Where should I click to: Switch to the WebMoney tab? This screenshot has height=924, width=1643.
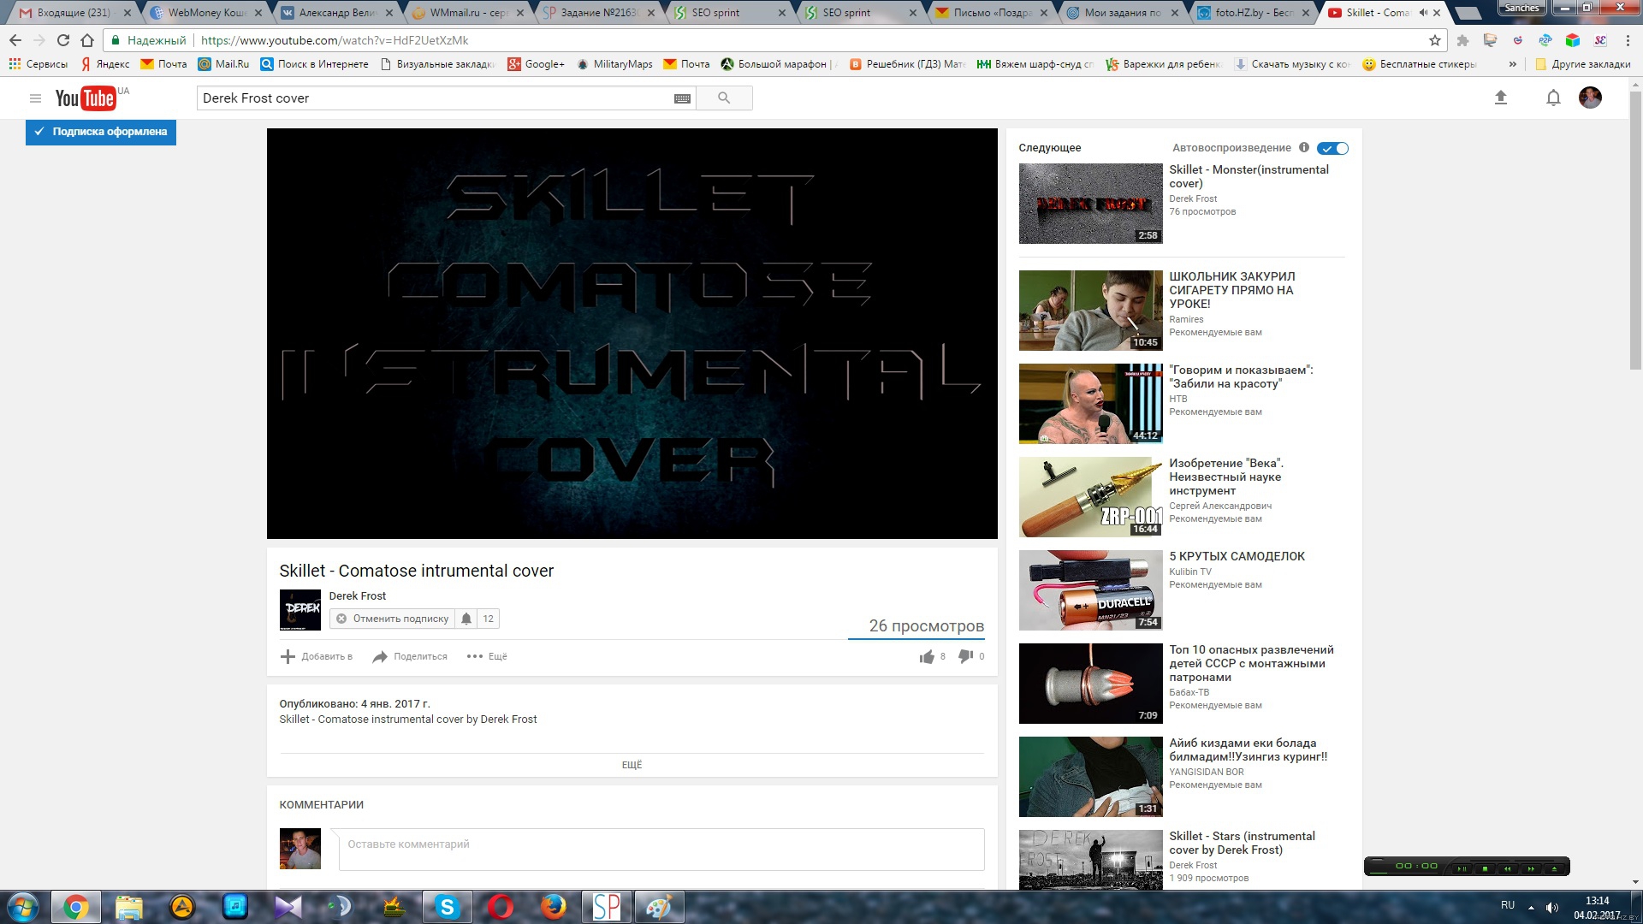206,13
